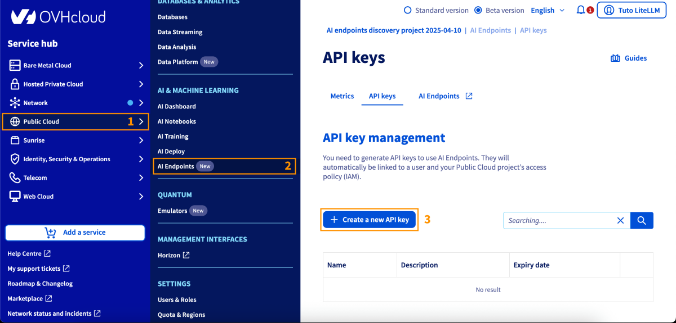Screen dimensions: 676x323
Task: Click the Telecom phone icon
Action: coord(15,178)
